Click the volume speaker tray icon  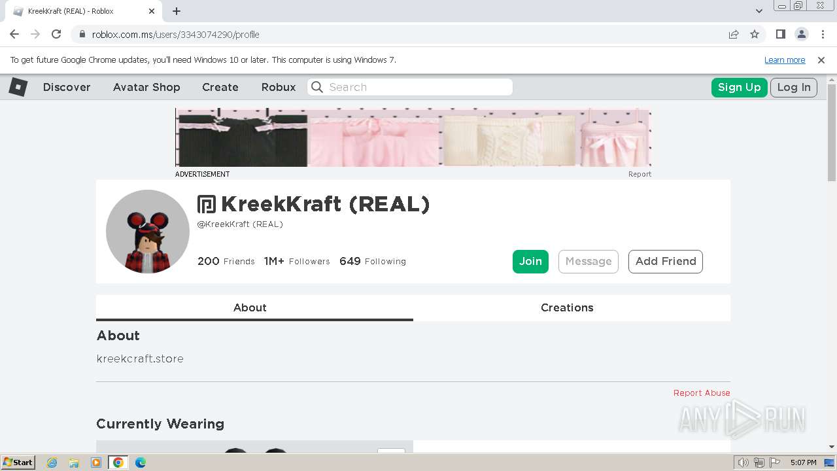743,462
